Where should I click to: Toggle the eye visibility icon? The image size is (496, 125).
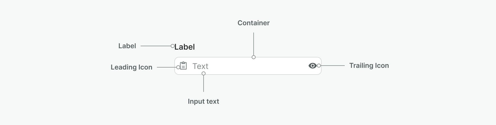312,66
